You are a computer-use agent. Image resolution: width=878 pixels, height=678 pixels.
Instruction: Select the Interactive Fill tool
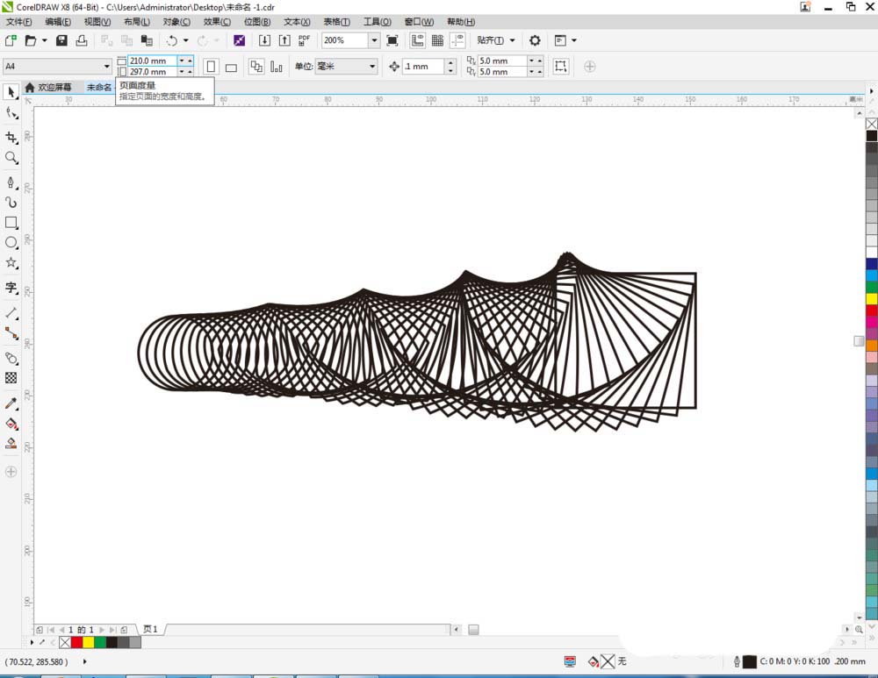[x=11, y=424]
